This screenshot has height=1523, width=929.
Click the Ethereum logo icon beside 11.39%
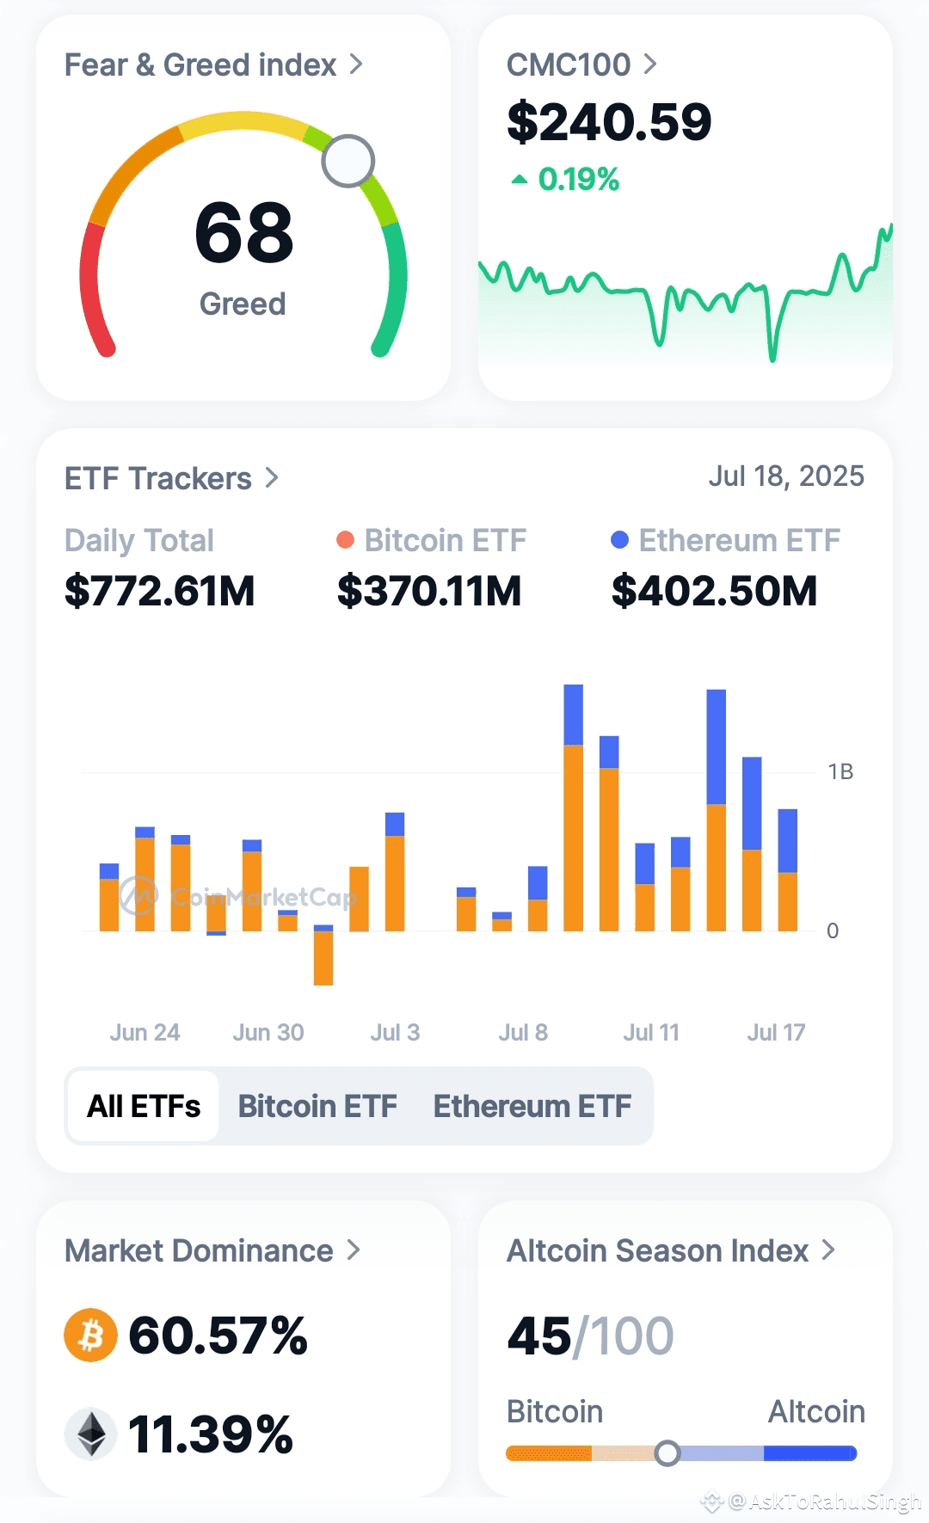tap(91, 1434)
